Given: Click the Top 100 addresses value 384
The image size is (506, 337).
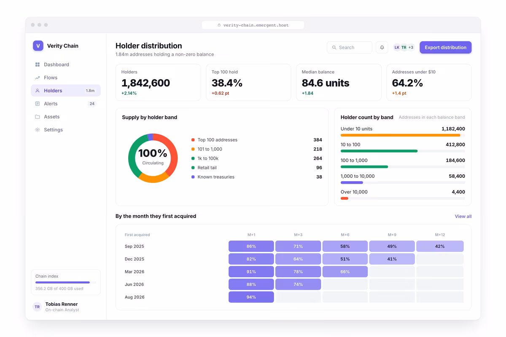Looking at the screenshot, I should 318,140.
